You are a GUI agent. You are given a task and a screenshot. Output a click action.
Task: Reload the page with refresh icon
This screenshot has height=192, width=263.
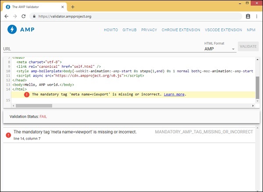25,16
